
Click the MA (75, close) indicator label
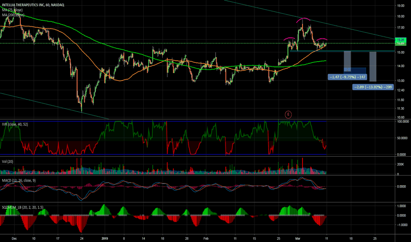12,10
